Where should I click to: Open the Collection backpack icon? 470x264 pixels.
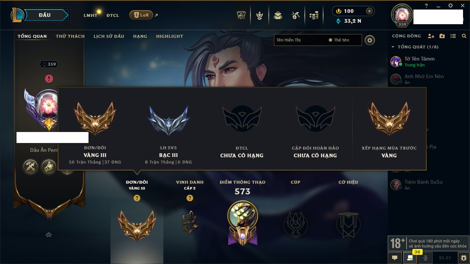tap(278, 15)
